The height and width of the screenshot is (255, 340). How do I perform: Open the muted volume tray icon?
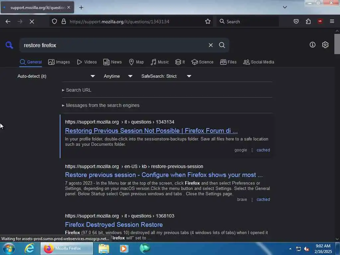[x=306, y=249]
